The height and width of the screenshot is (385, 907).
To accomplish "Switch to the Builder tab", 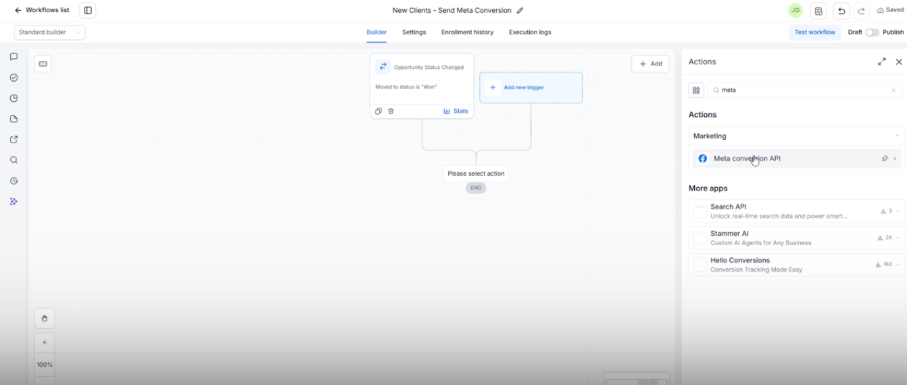I will click(376, 32).
